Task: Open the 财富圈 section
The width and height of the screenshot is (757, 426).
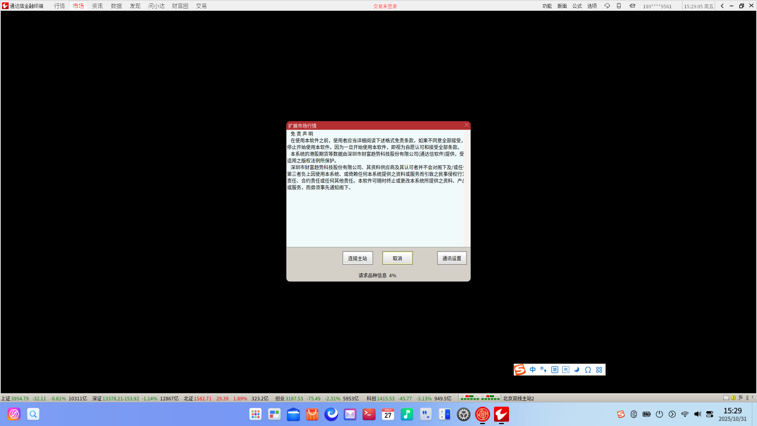Action: click(180, 6)
